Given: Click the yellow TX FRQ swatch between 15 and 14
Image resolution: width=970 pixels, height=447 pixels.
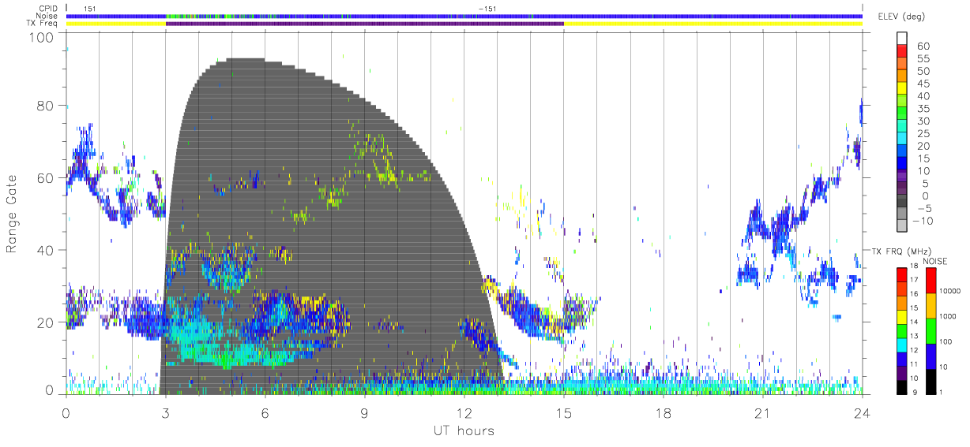Looking at the screenshot, I should (x=901, y=315).
